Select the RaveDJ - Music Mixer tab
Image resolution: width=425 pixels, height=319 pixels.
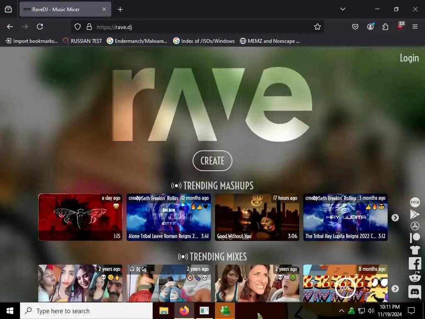[65, 9]
